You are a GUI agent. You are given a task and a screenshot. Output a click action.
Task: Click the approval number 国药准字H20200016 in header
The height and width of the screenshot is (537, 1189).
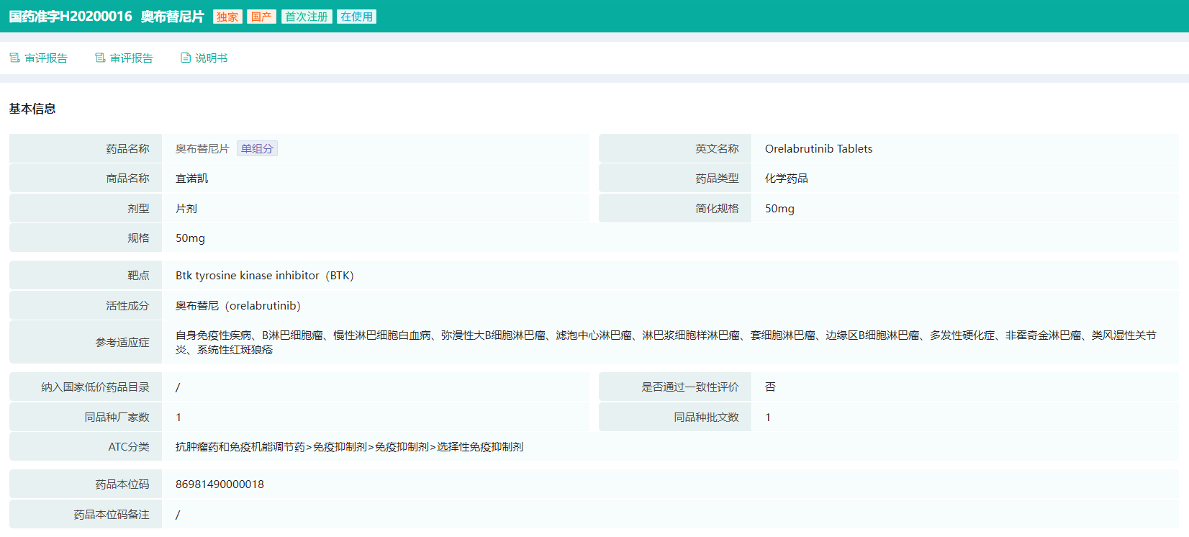71,17
